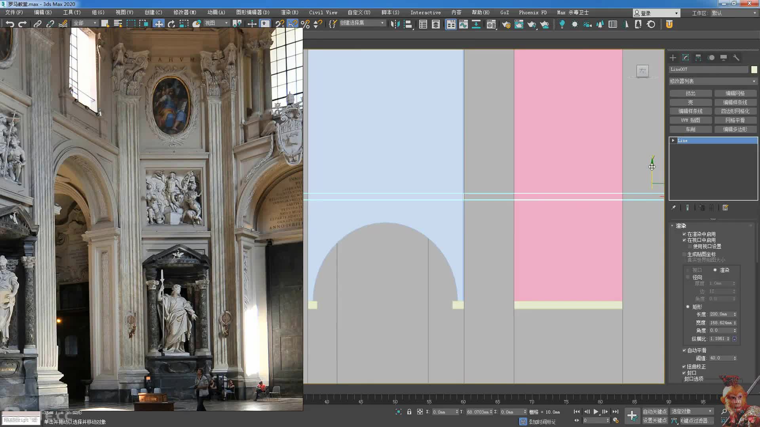
Task: Toggle the Angle Snap icon
Action: click(293, 24)
